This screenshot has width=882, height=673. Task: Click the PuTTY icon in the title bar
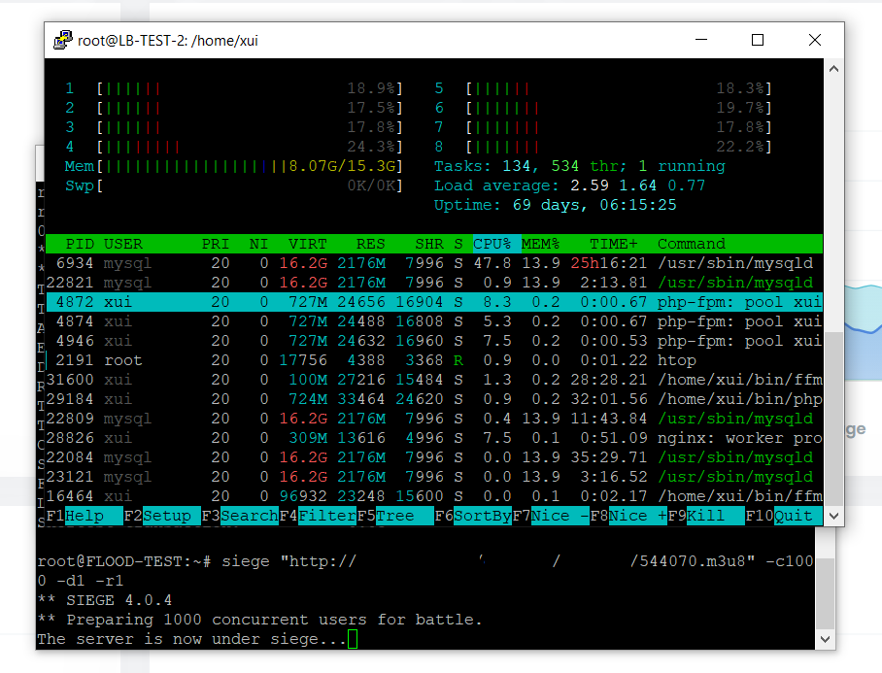(63, 40)
